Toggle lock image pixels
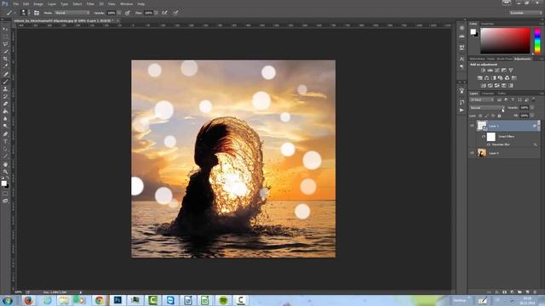The height and width of the screenshot is (306, 545). click(x=486, y=116)
